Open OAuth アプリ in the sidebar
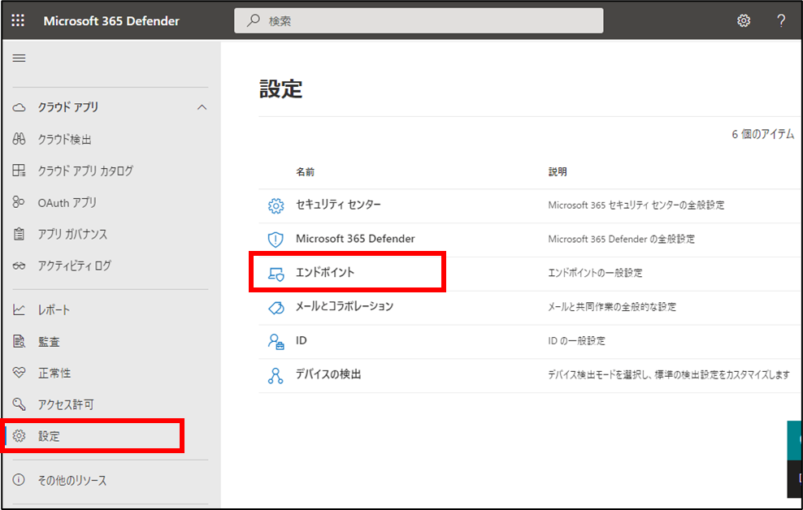 67,202
